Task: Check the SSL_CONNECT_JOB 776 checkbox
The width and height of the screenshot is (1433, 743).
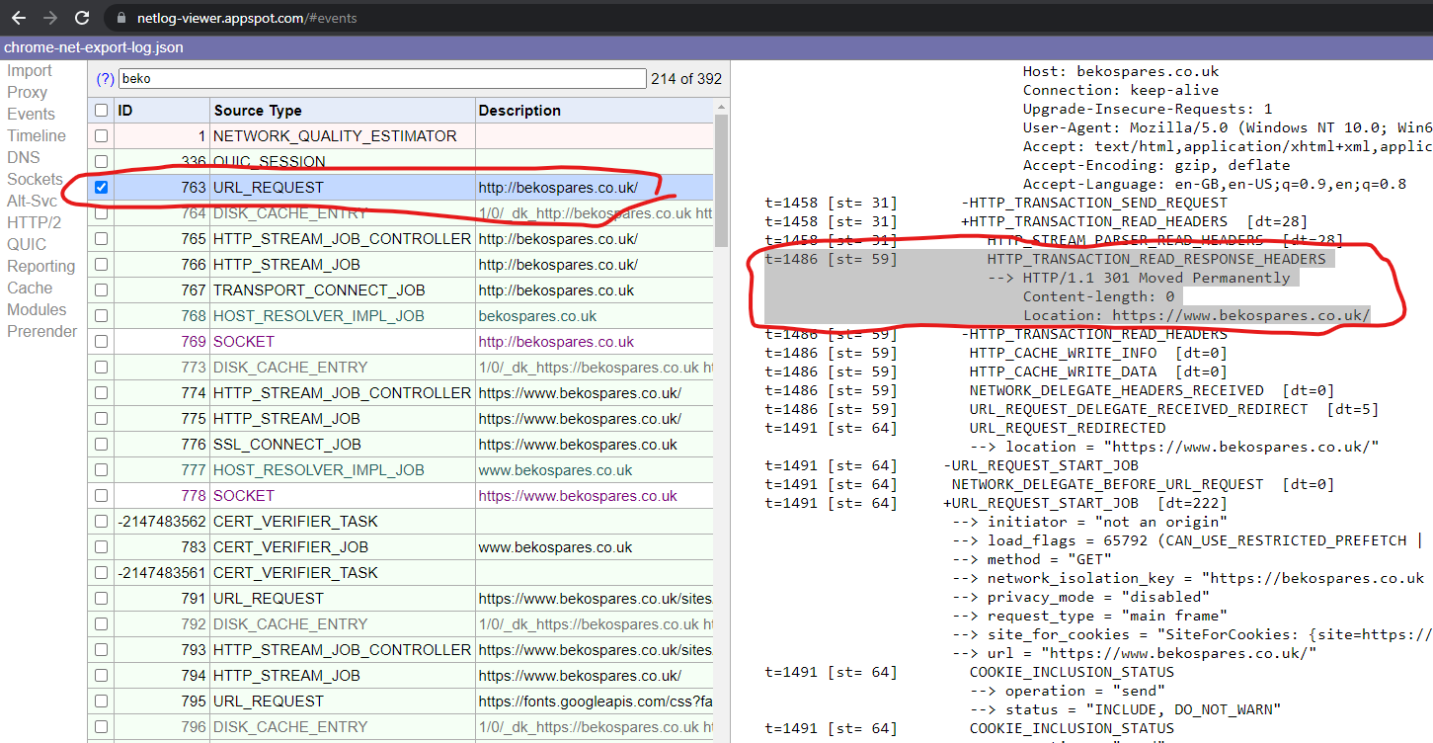Action: (x=101, y=445)
